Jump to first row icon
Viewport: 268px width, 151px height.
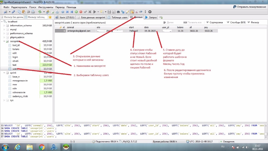(67, 12)
